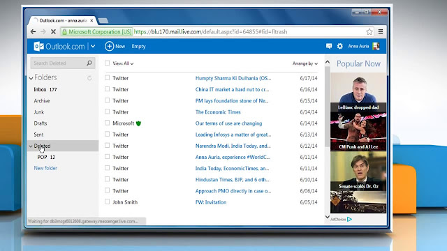The height and width of the screenshot is (251, 447).
Task: Open the settings gear icon
Action: point(340,46)
